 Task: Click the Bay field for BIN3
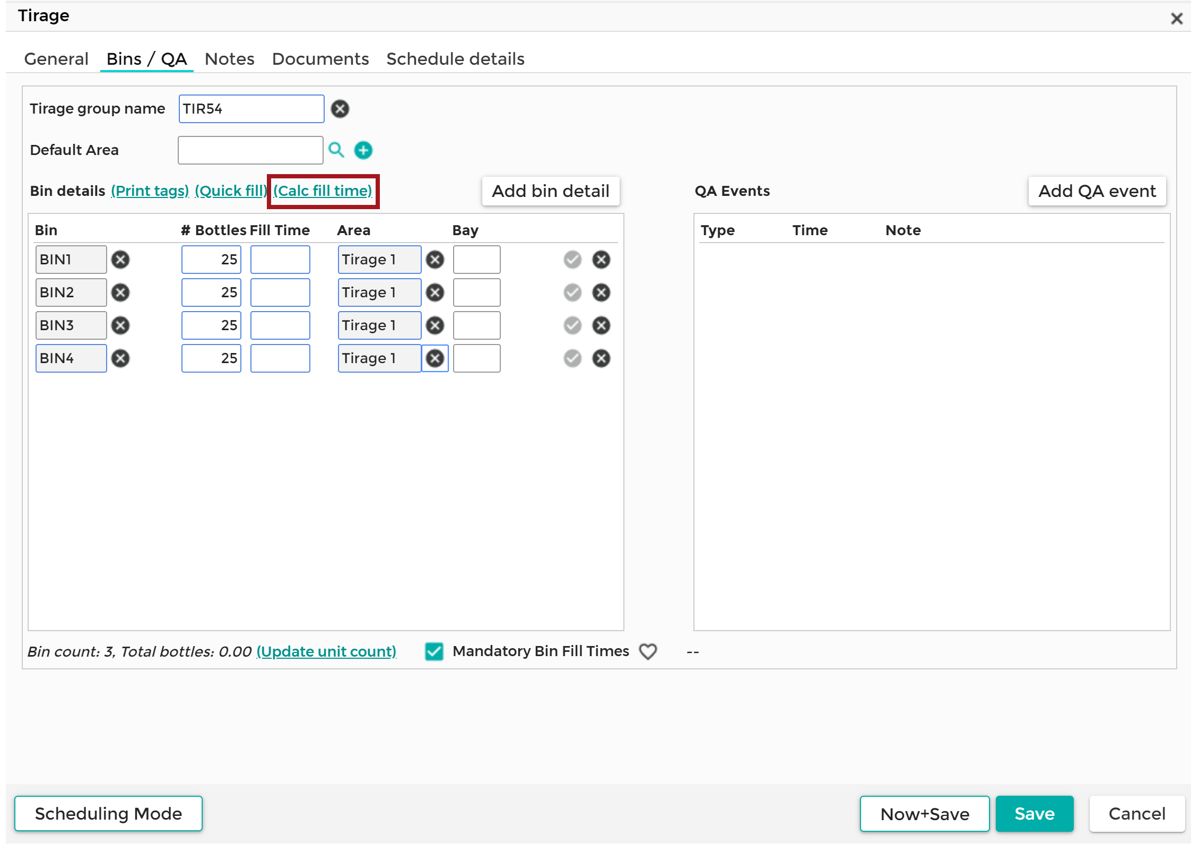tap(476, 325)
